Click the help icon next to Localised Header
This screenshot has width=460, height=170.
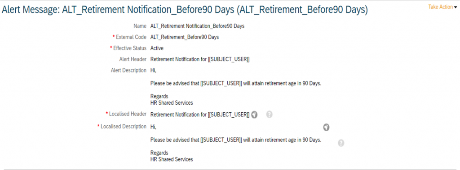(270, 115)
